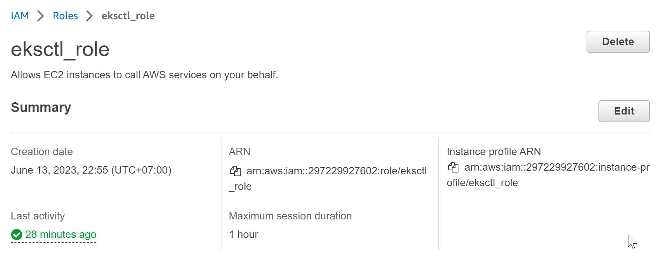Copy the instance profile ARN via copy icon
Image resolution: width=671 pixels, height=263 pixels.
coord(454,168)
